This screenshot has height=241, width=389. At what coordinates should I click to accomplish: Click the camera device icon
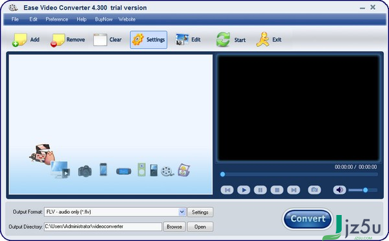[x=85, y=171]
